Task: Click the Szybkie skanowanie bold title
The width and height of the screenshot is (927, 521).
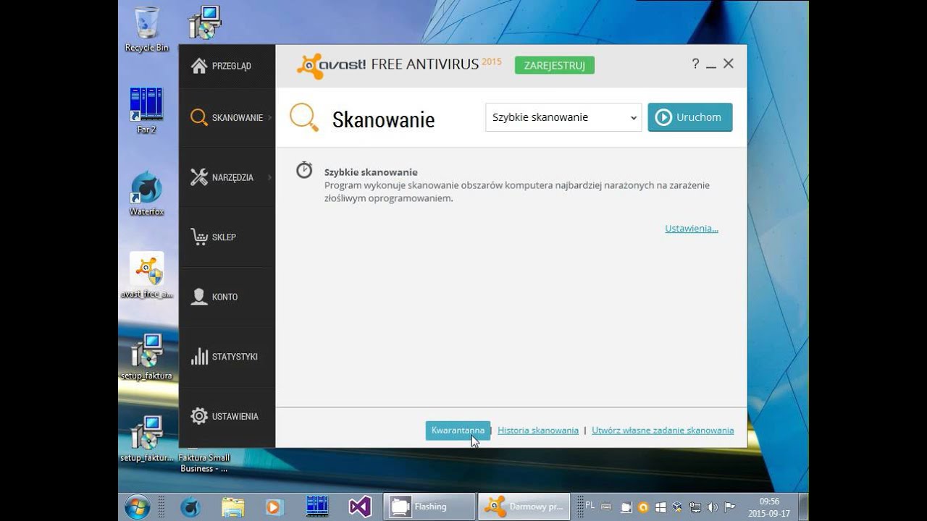Action: pyautogui.click(x=371, y=172)
